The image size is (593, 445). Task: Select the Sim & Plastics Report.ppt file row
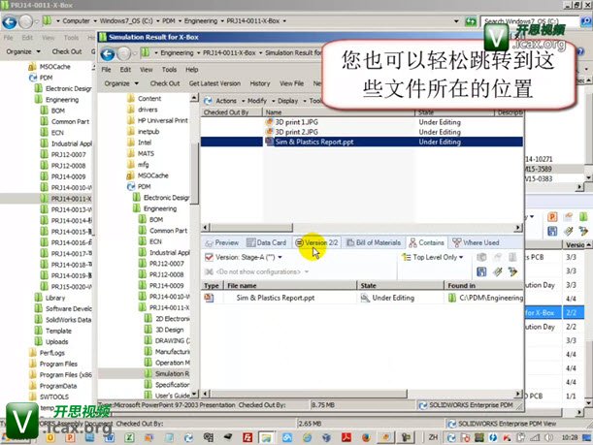click(x=362, y=142)
